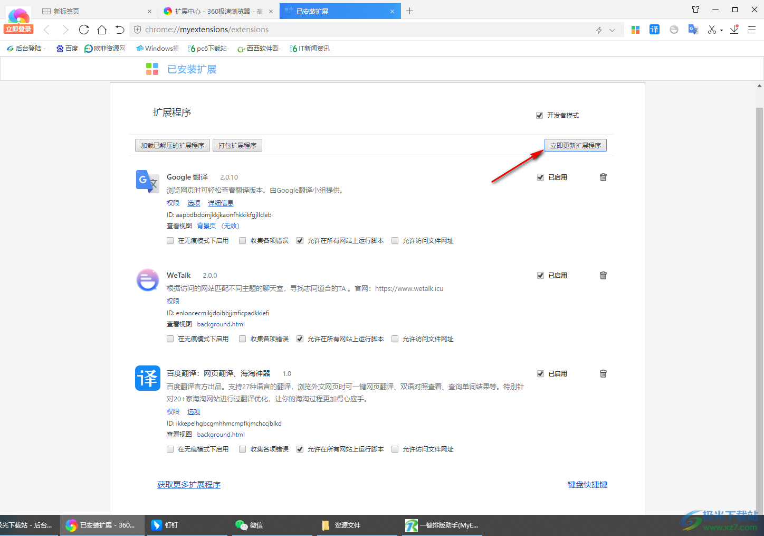
Task: Open 一键排版助手 from the taskbar
Action: point(443,525)
